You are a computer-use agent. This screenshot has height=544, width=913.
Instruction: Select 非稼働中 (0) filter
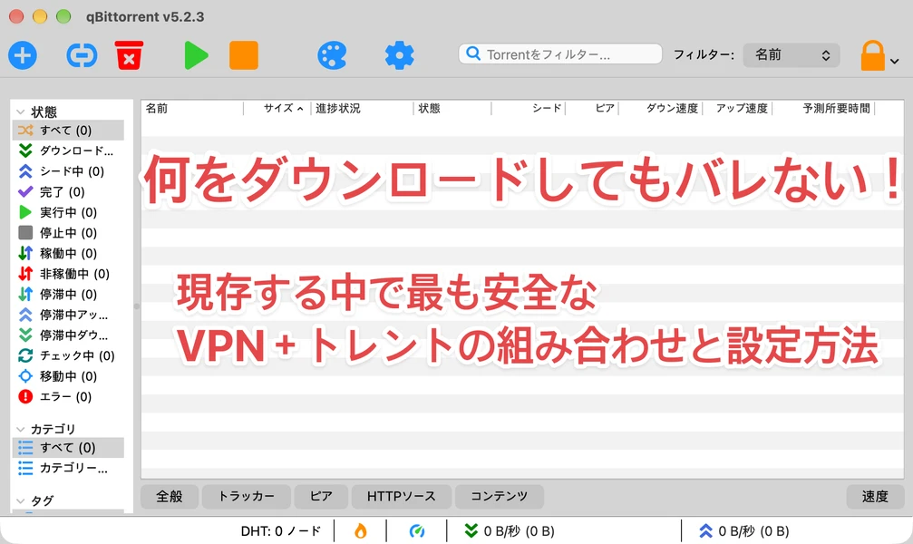68,274
